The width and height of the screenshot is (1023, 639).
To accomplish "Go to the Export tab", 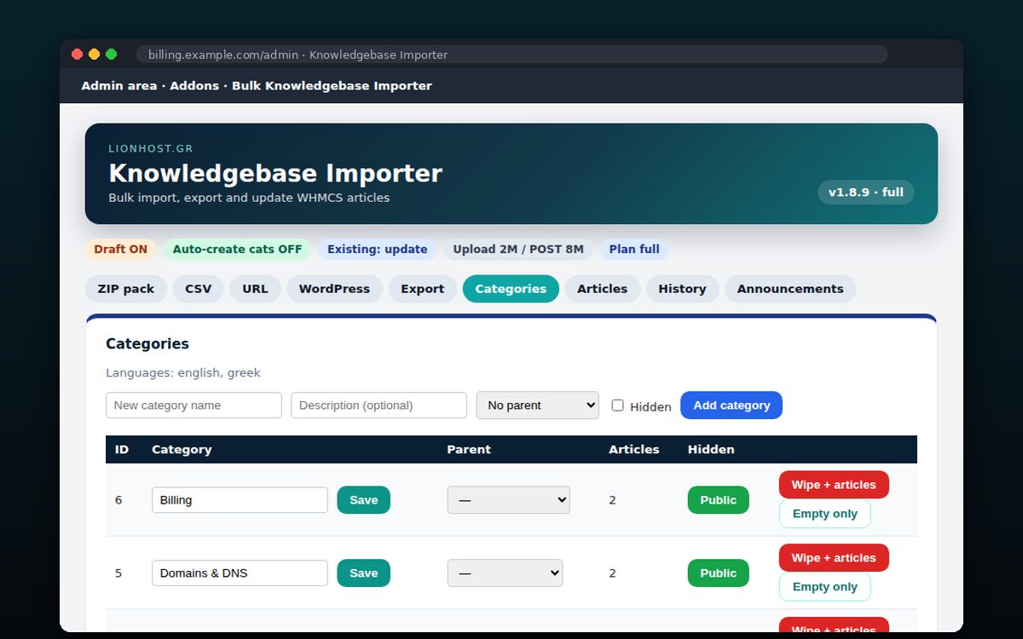I will click(423, 289).
